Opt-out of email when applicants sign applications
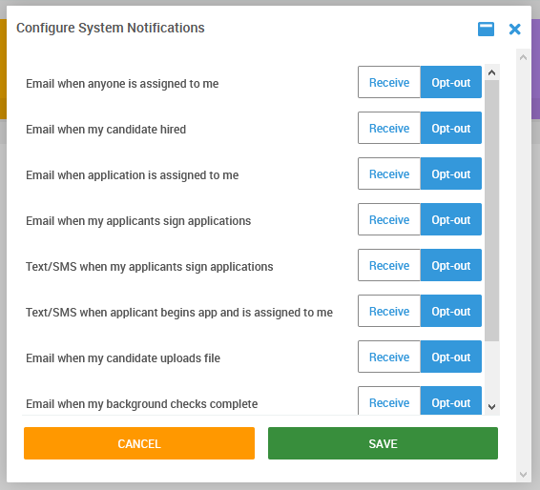 [451, 219]
